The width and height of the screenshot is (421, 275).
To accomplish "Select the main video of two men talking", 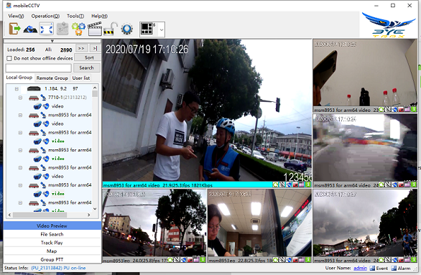I will point(207,111).
